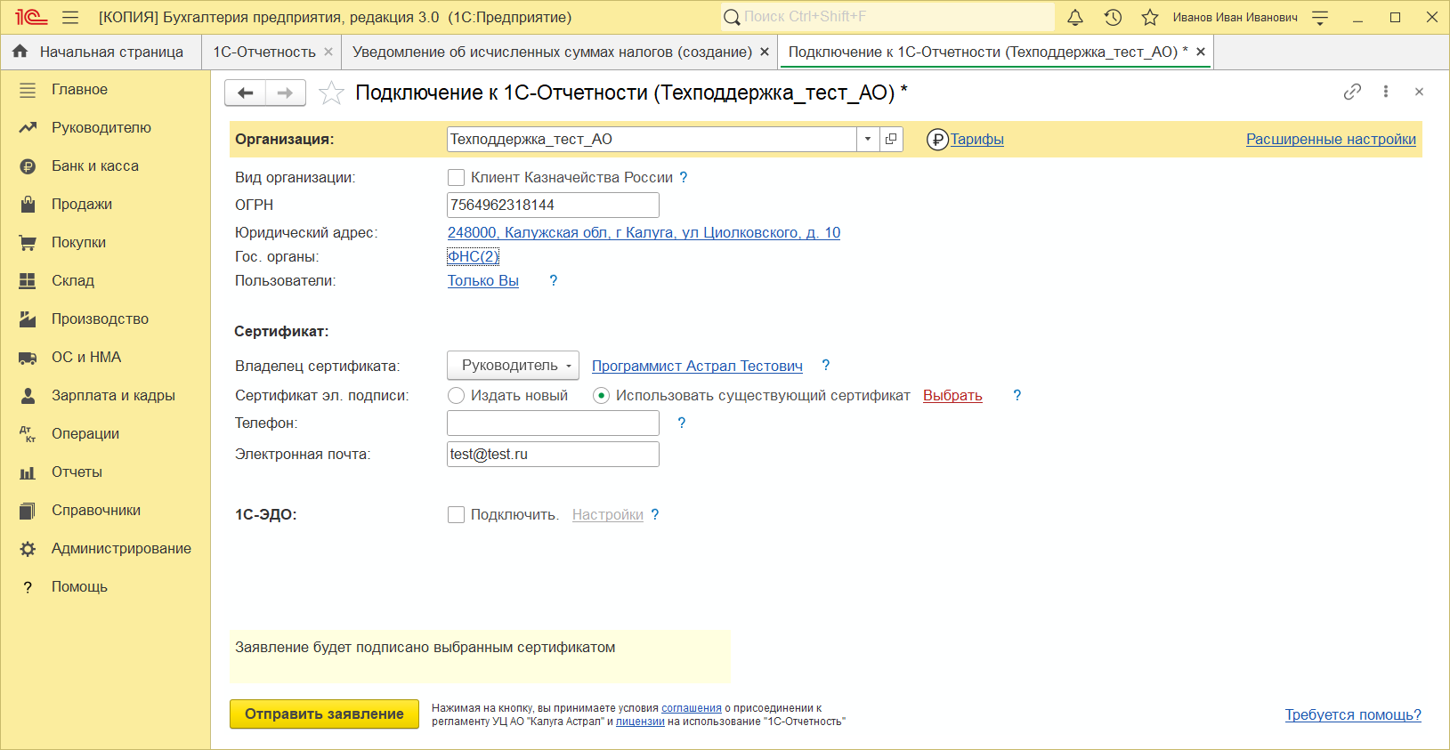Close the Подключение к 1С-Отчетности tab

(1201, 52)
